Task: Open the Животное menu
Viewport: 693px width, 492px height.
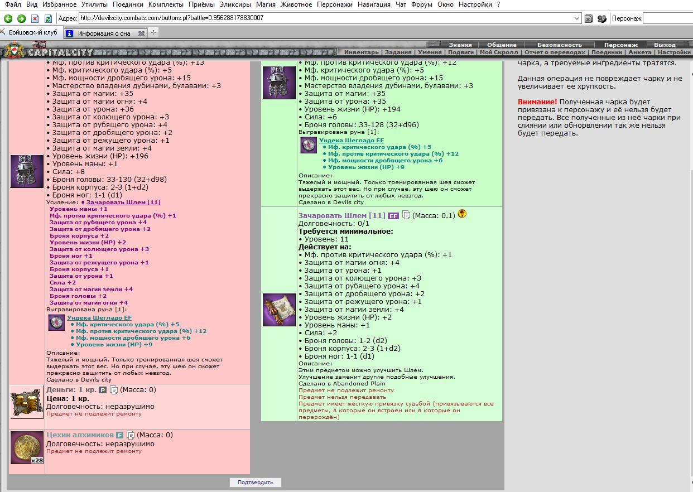Action: tap(296, 4)
